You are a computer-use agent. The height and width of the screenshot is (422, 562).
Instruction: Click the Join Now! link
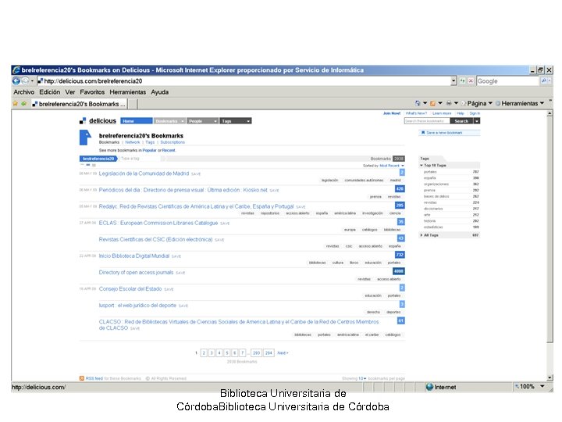[392, 113]
